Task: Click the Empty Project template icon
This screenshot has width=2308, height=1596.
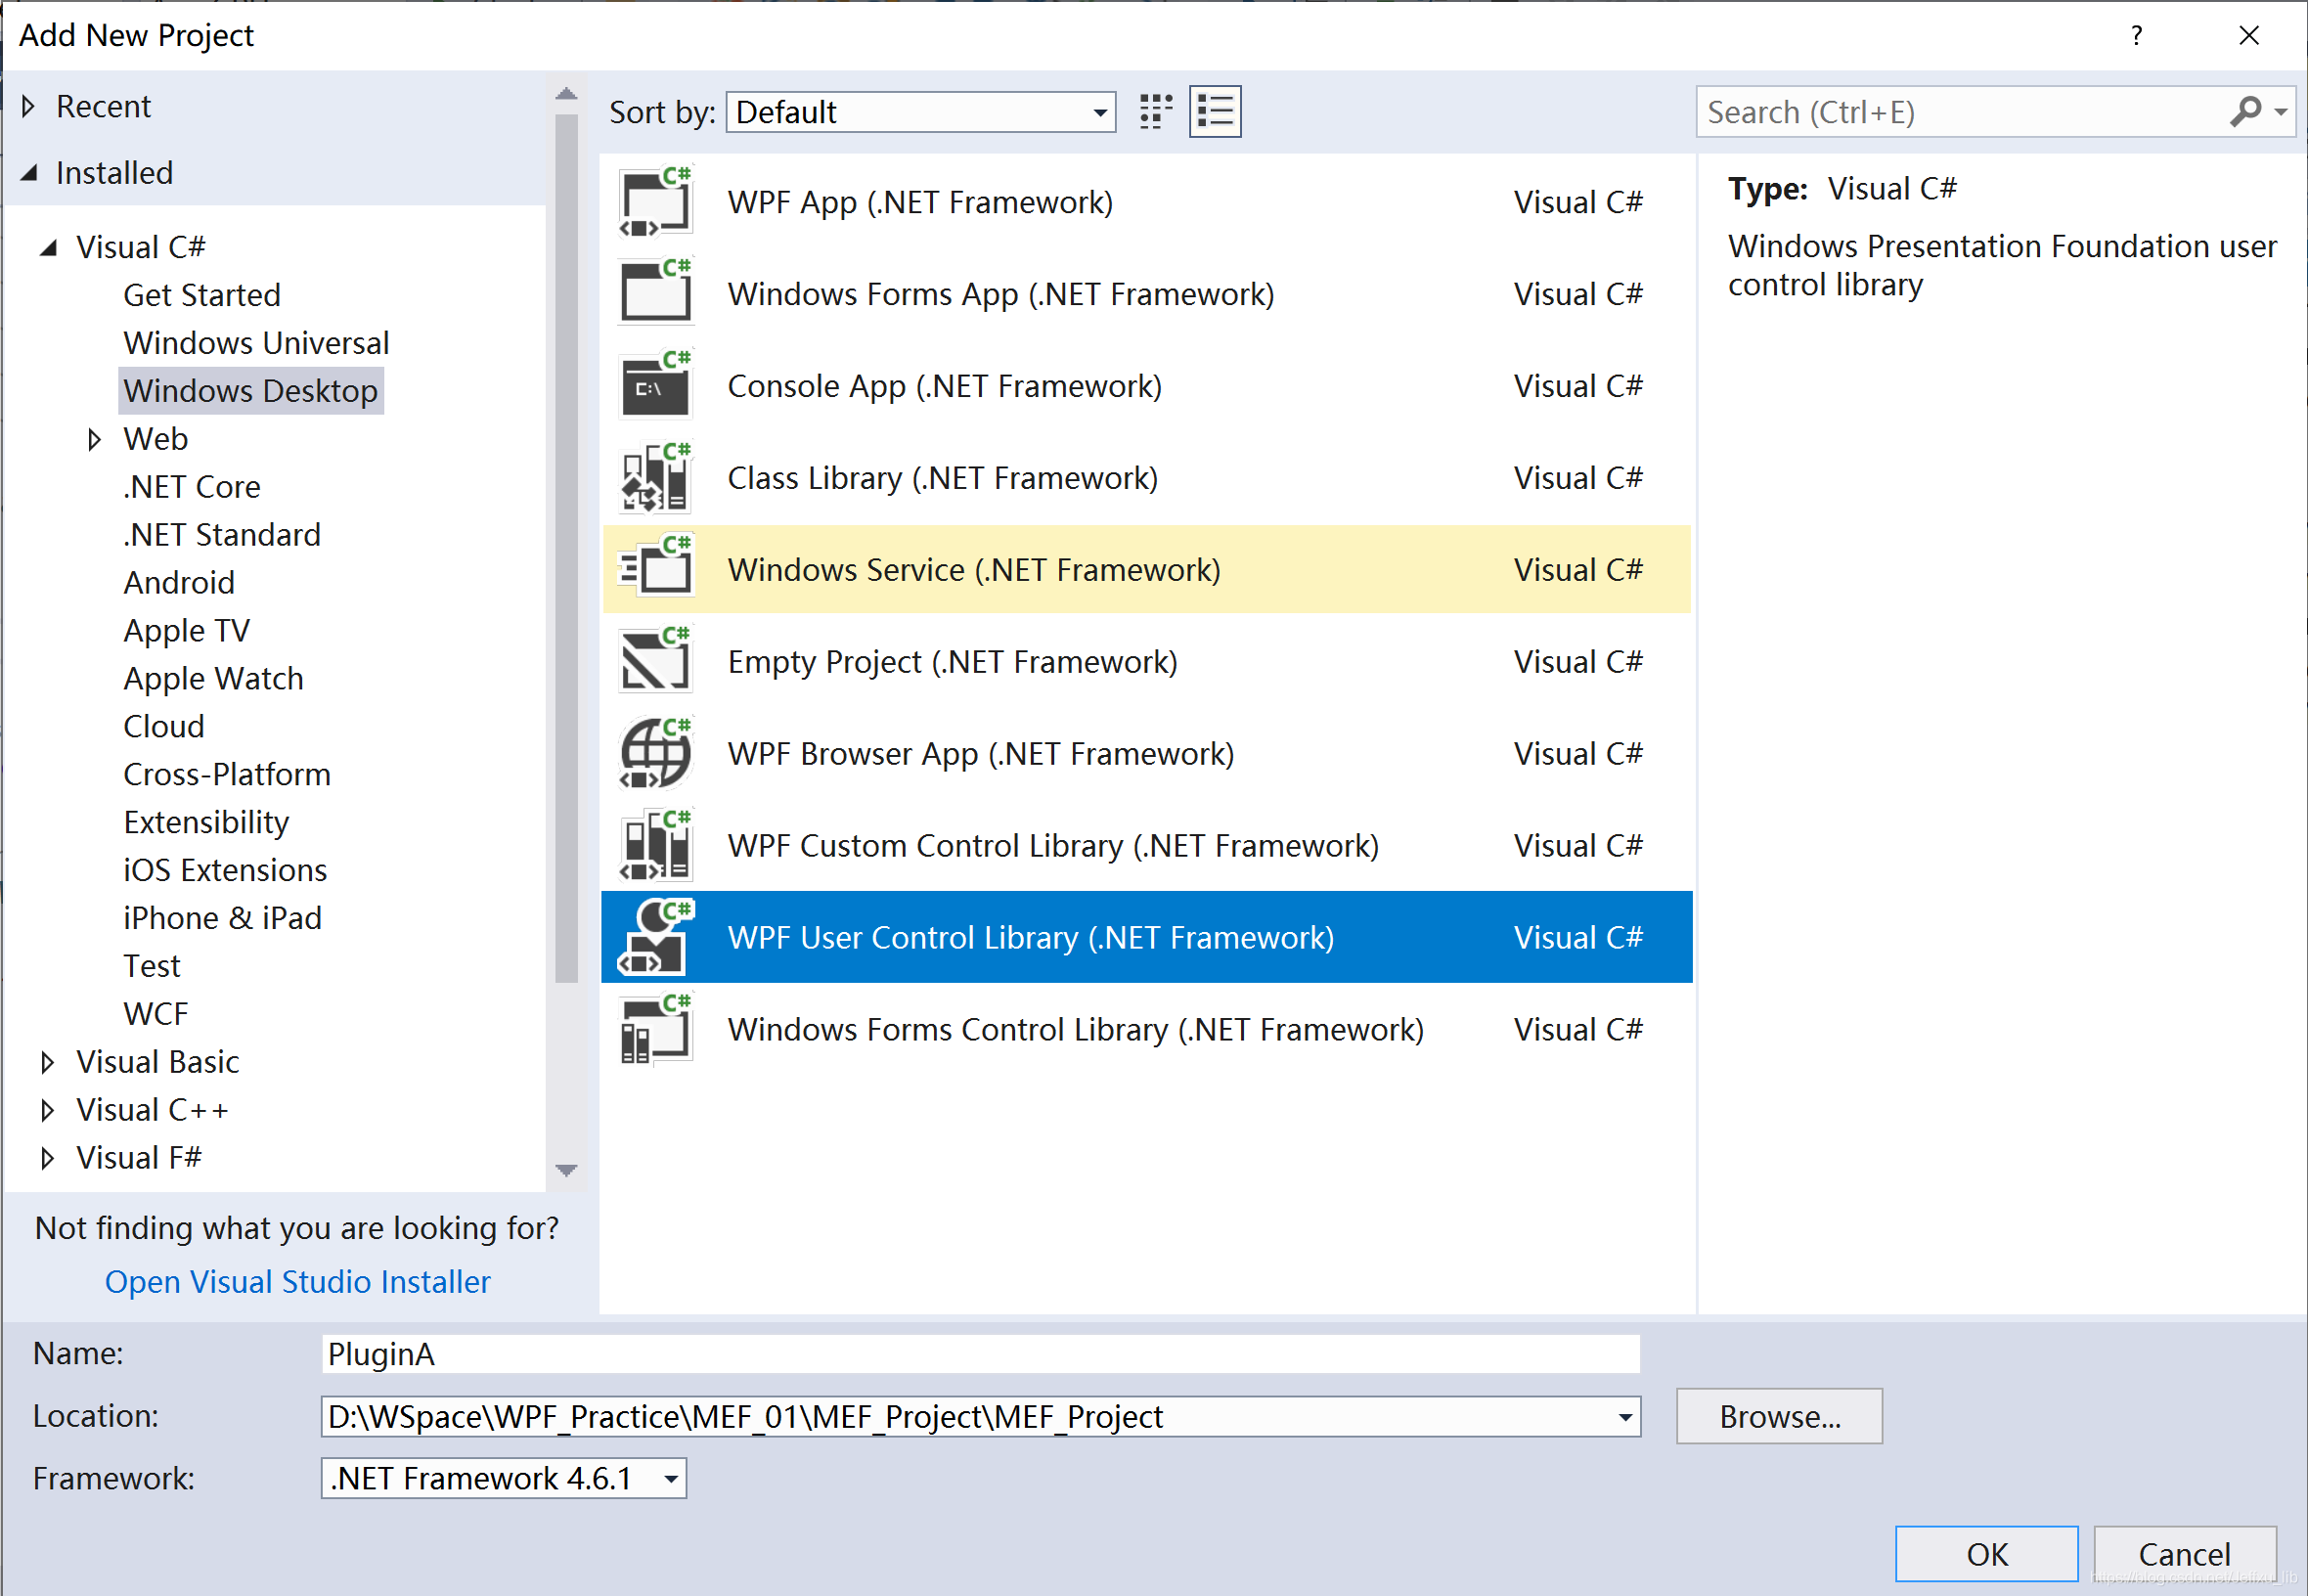Action: click(655, 662)
